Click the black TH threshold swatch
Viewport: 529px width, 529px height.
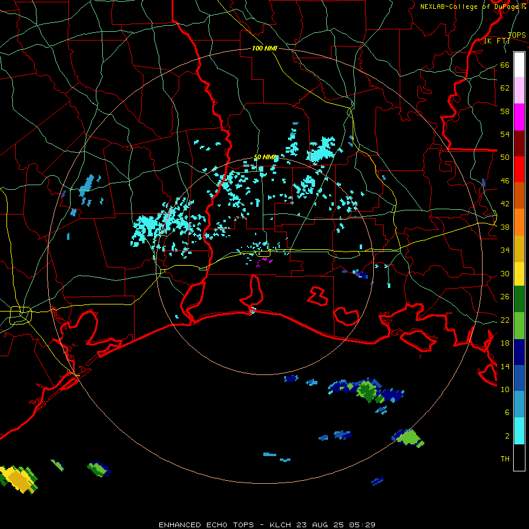point(519,457)
